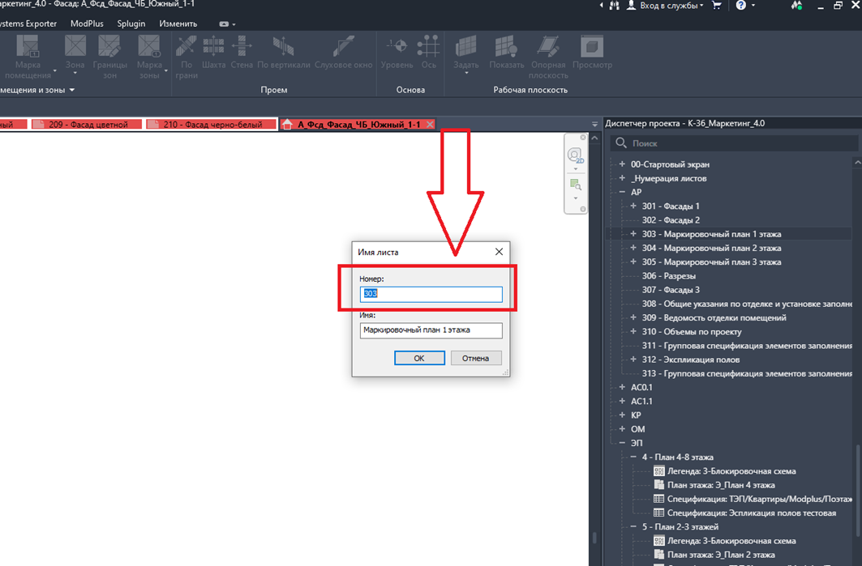Click the Уровень datum tool
Screen dimensions: 862x566
pos(397,52)
